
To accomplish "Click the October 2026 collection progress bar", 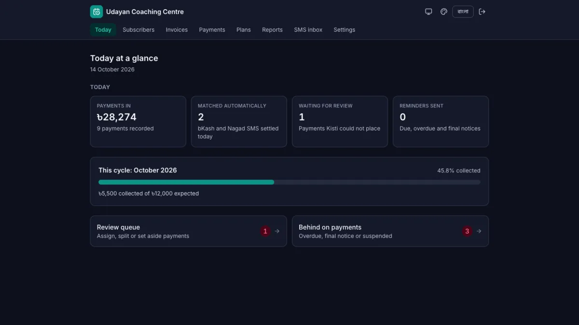I will tap(289, 182).
